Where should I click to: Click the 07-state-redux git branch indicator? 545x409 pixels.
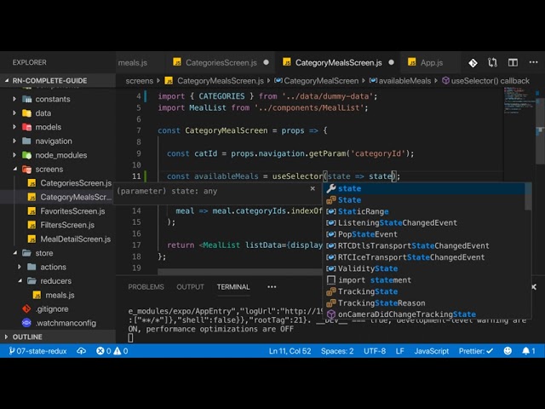(x=37, y=351)
